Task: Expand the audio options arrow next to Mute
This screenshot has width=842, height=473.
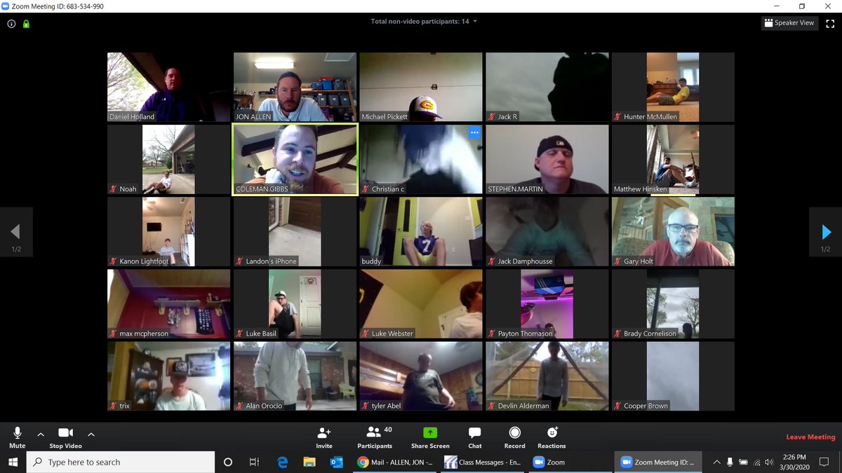Action: point(41,434)
